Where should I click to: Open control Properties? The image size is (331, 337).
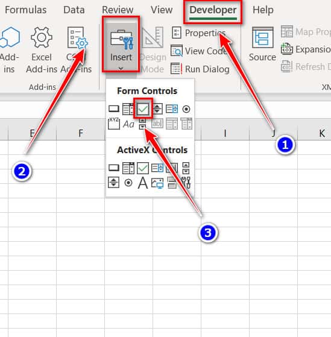point(198,33)
